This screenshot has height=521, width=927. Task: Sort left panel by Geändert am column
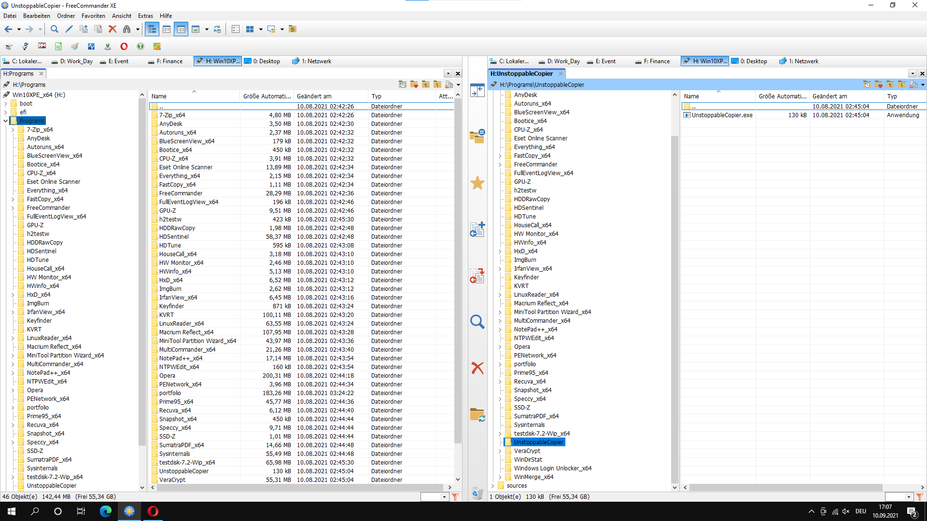point(314,96)
